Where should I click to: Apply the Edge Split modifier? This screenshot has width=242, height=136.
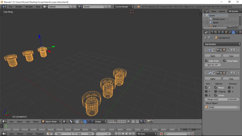pos(213,56)
